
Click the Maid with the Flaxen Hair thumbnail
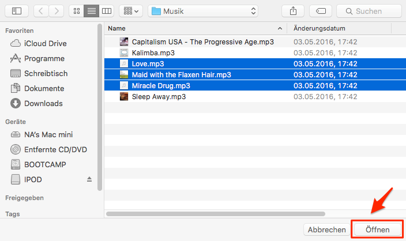click(124, 74)
